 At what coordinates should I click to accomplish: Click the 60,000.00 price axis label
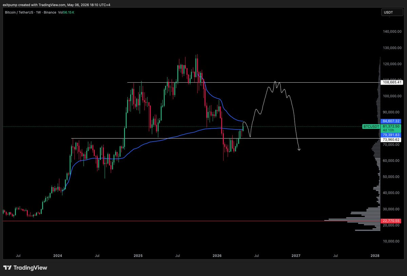pos(391,161)
